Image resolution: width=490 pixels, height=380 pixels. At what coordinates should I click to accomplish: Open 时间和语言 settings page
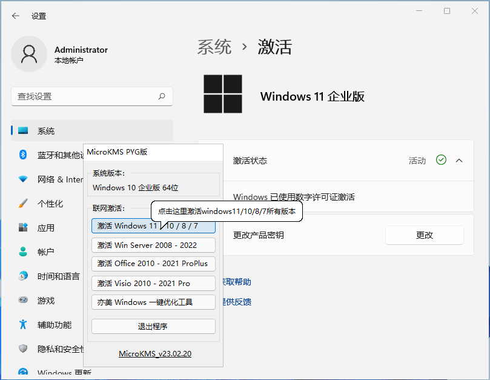pyautogui.click(x=58, y=276)
